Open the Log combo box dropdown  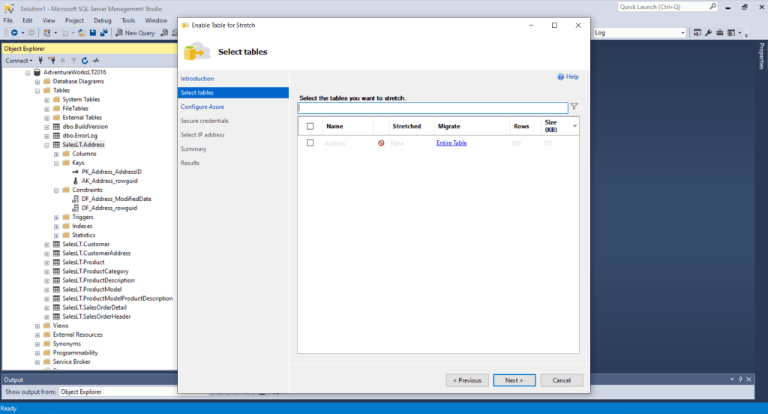[x=682, y=33]
